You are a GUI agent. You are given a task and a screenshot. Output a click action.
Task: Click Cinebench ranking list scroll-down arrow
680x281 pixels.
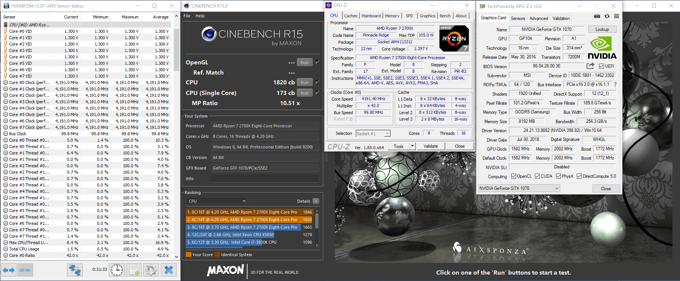[x=317, y=246]
